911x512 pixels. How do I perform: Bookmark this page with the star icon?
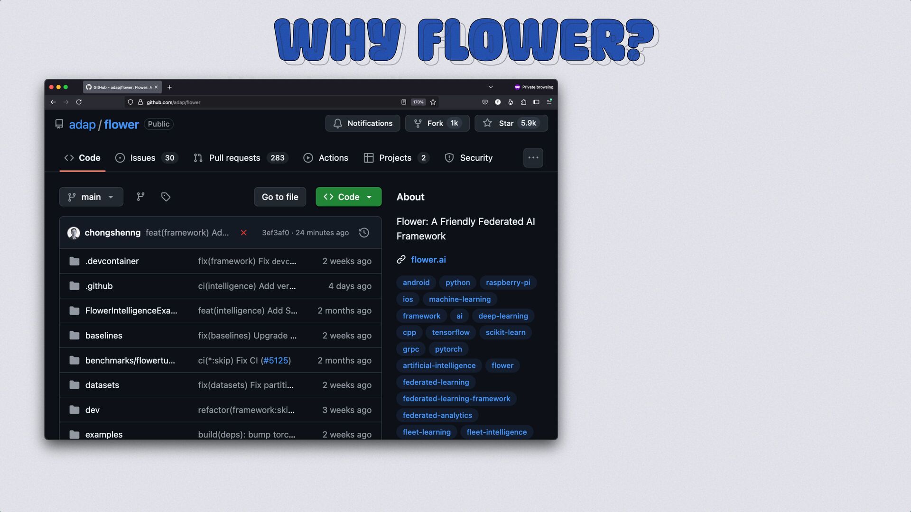433,102
